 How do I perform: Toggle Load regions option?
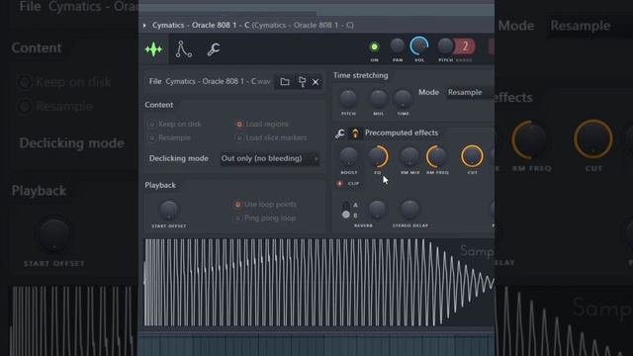click(262, 124)
